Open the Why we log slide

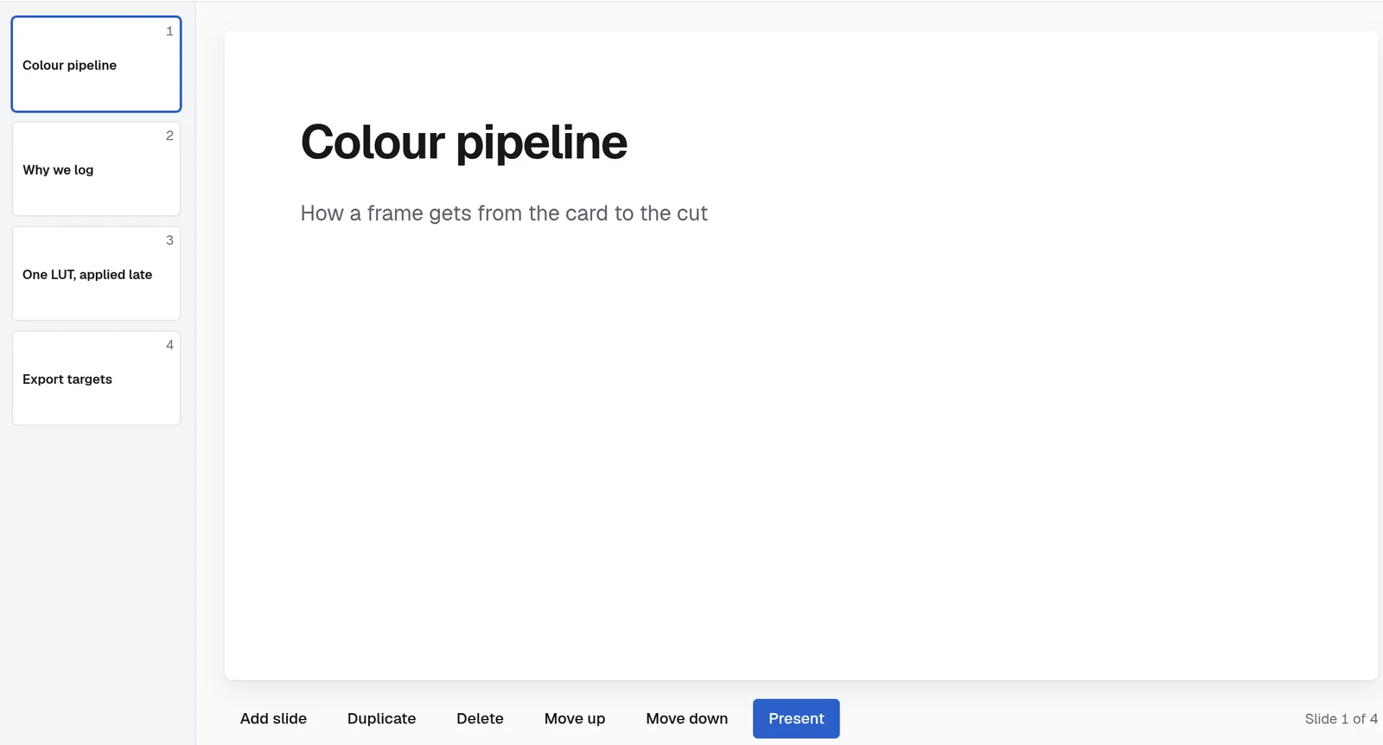pyautogui.click(x=96, y=169)
